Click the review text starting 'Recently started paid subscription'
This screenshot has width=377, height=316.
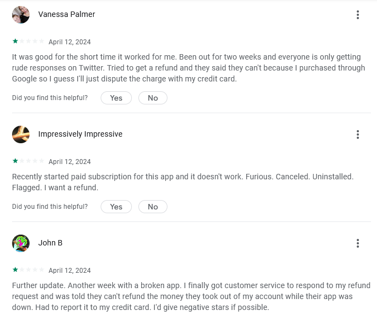pos(183,182)
